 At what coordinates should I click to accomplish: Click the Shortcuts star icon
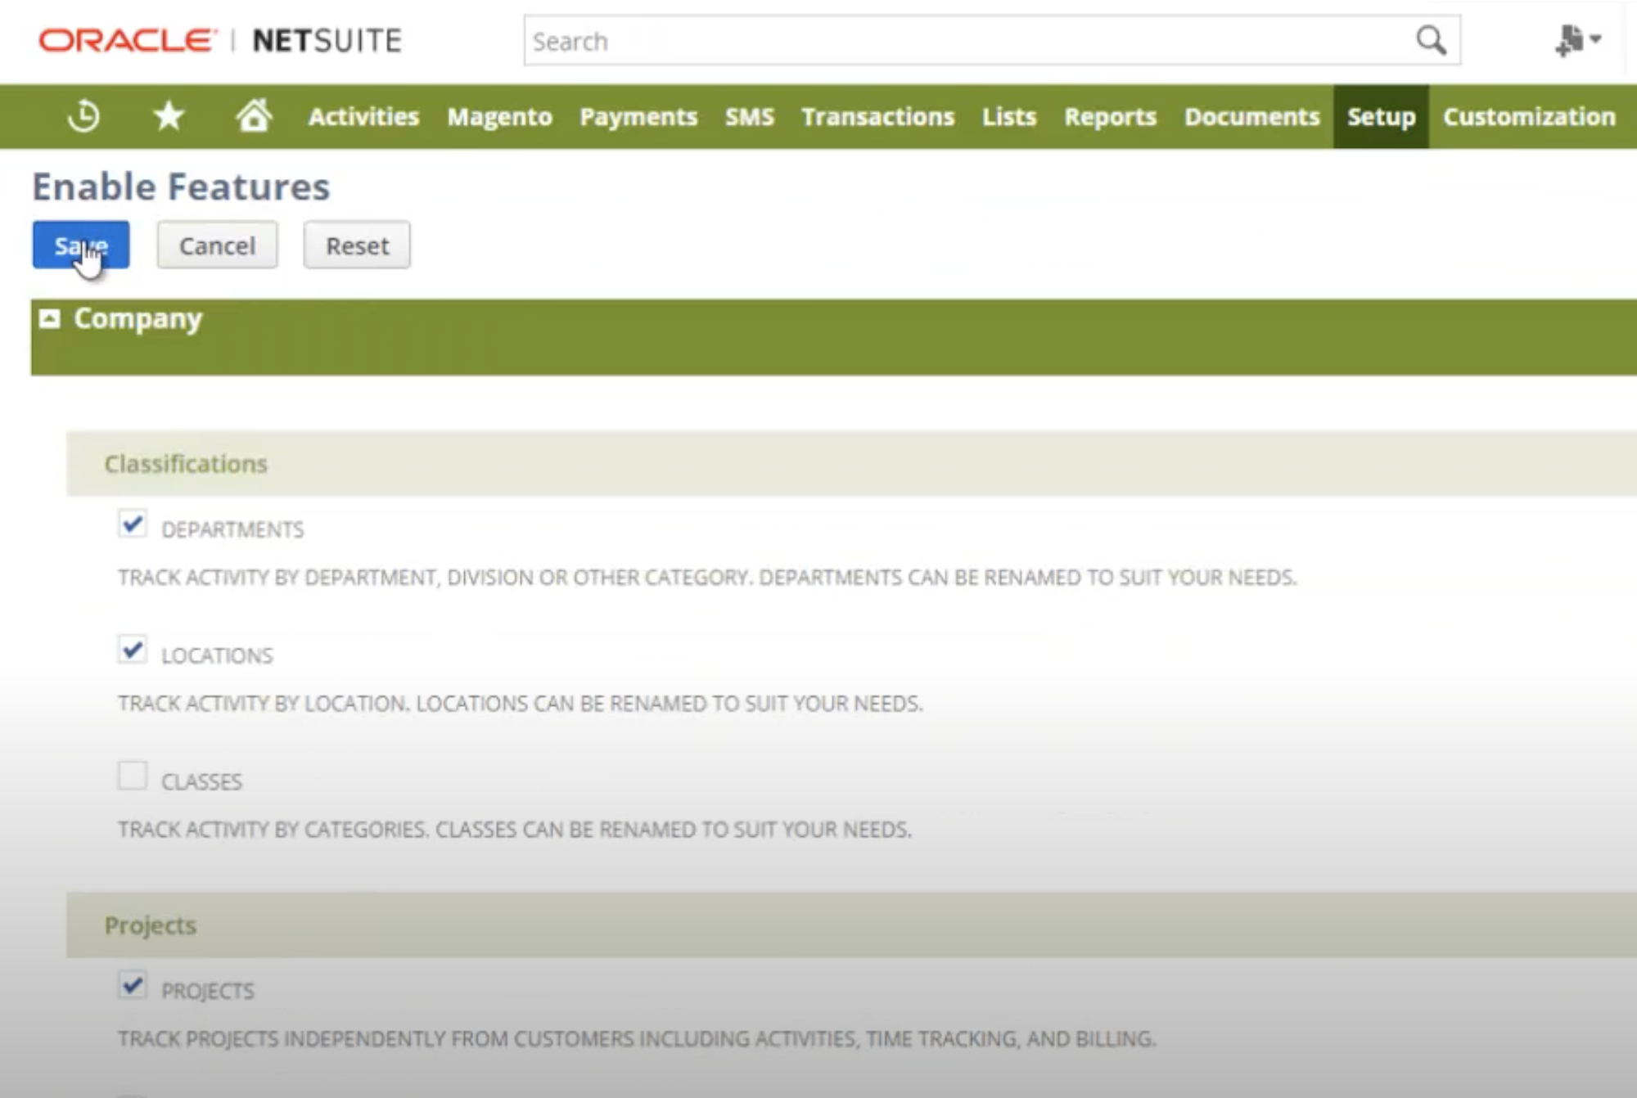(169, 116)
